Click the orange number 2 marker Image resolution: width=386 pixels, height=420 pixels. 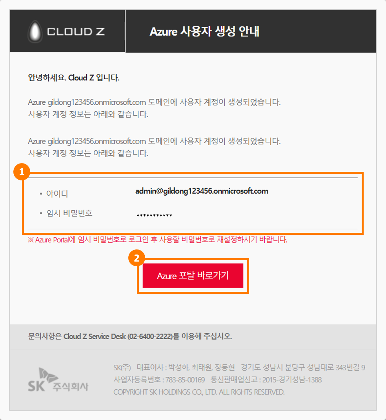[x=137, y=258]
